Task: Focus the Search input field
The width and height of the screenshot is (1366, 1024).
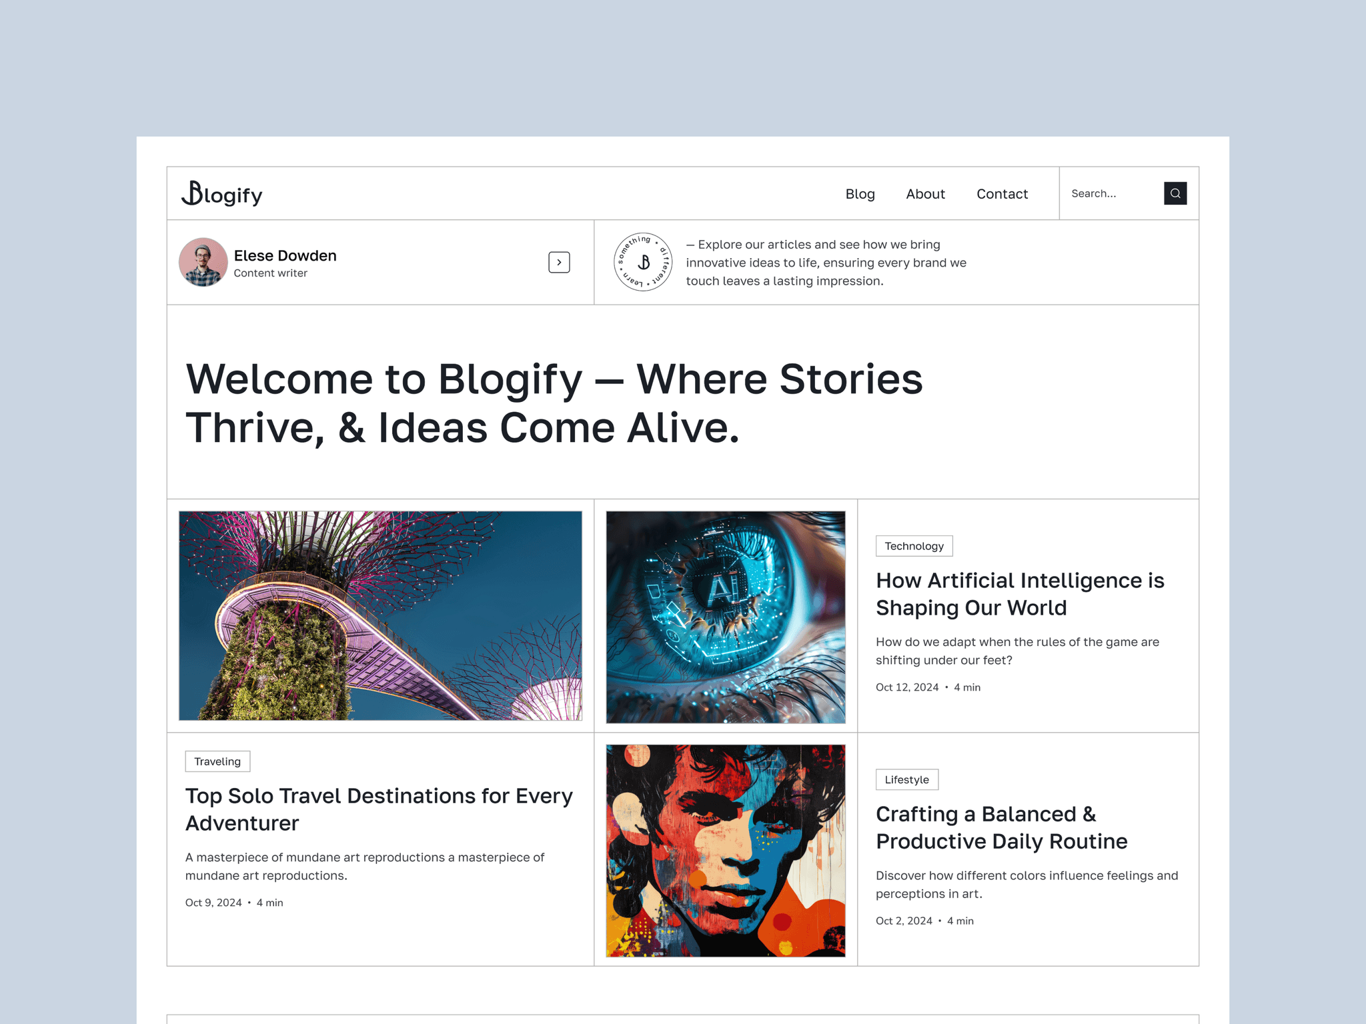Action: 1111,193
